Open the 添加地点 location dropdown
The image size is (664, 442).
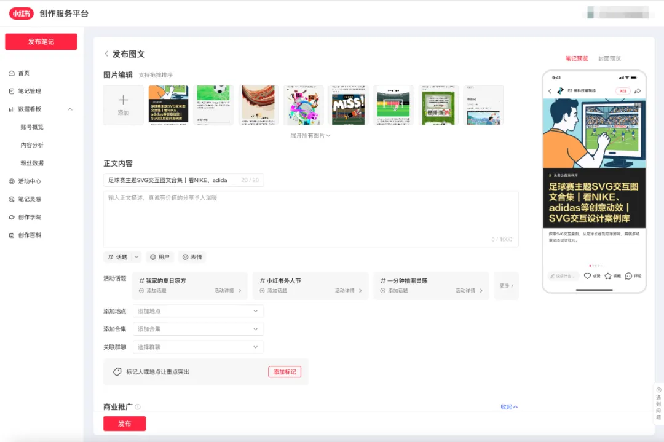coord(198,311)
